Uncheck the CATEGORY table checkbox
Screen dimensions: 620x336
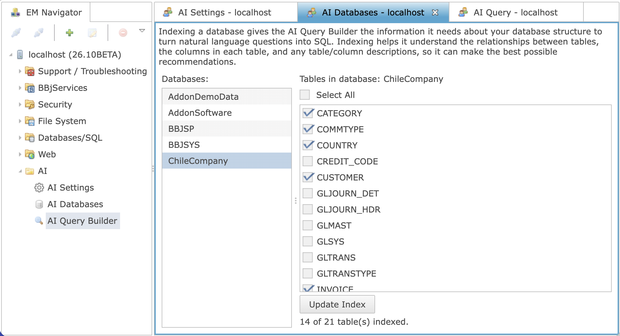pos(308,113)
